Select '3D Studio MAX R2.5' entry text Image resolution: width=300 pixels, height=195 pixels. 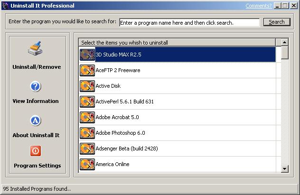point(118,55)
